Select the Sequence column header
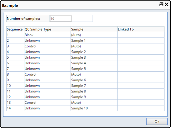This screenshot has height=128, width=171. [x=15, y=29]
